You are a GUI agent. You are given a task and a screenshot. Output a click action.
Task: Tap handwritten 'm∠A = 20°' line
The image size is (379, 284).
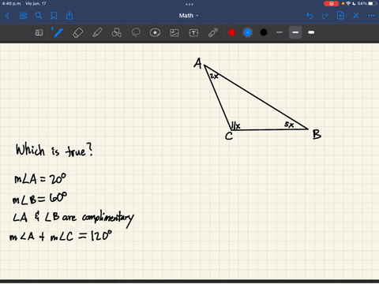click(x=40, y=179)
